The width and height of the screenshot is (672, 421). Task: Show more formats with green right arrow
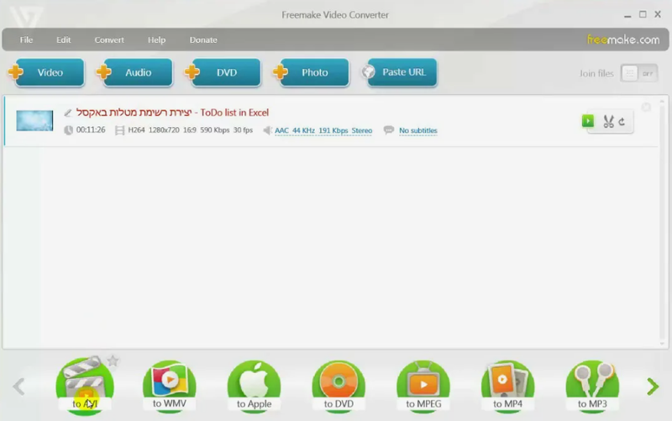(x=653, y=387)
